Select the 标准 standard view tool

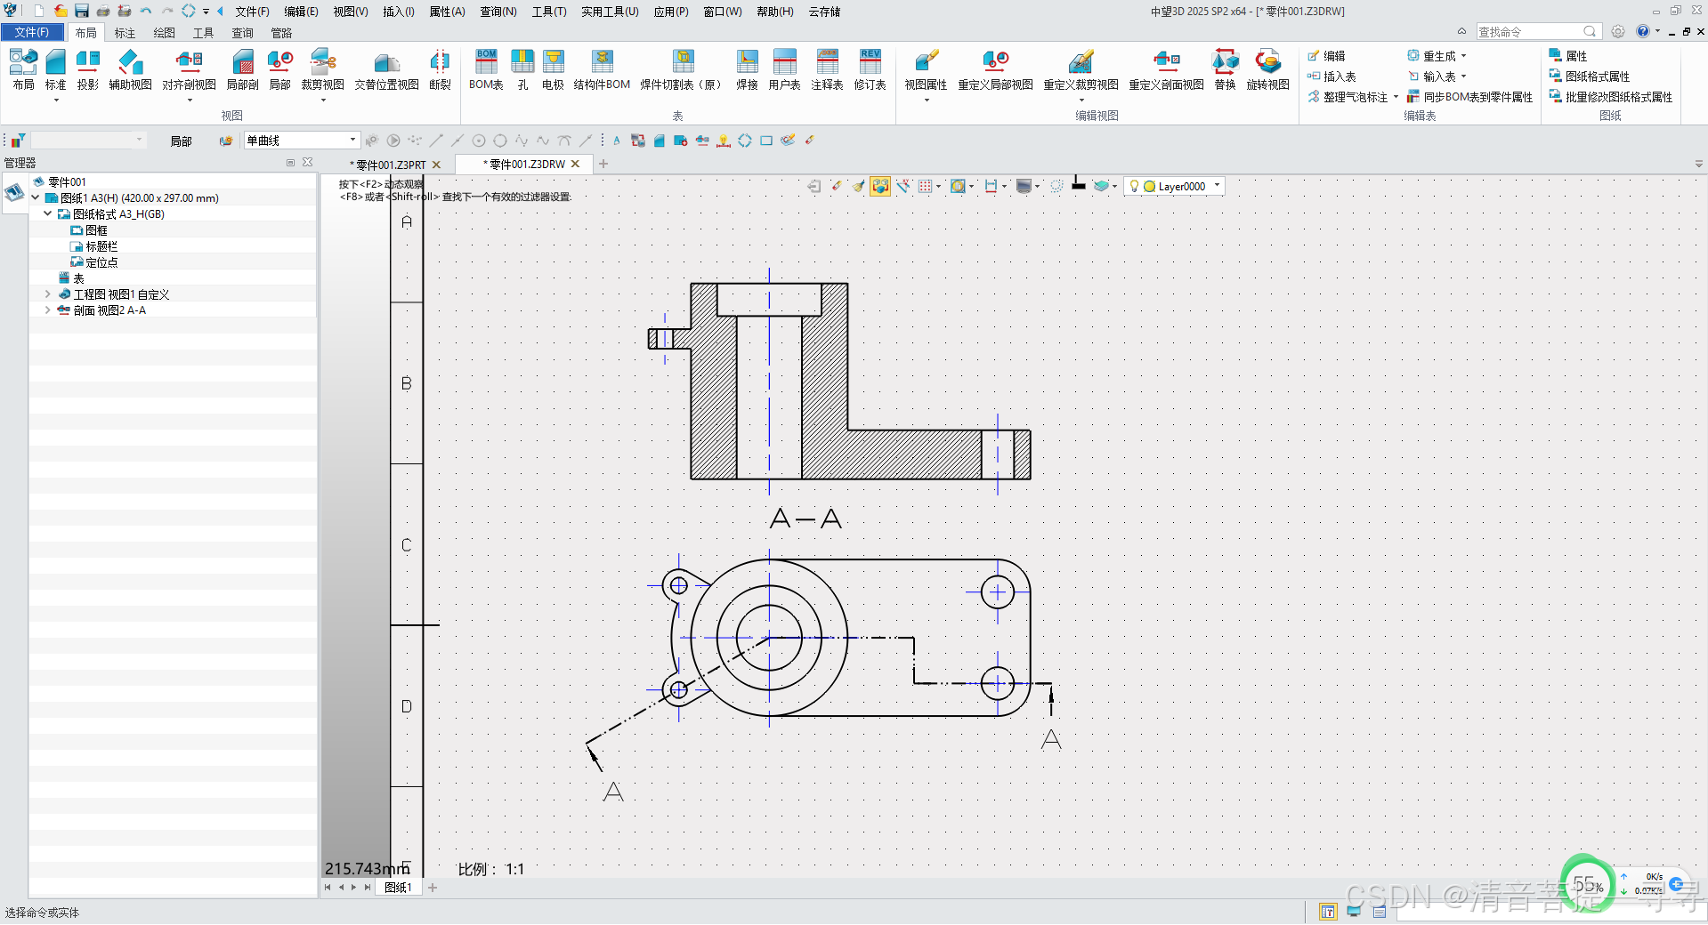(55, 70)
